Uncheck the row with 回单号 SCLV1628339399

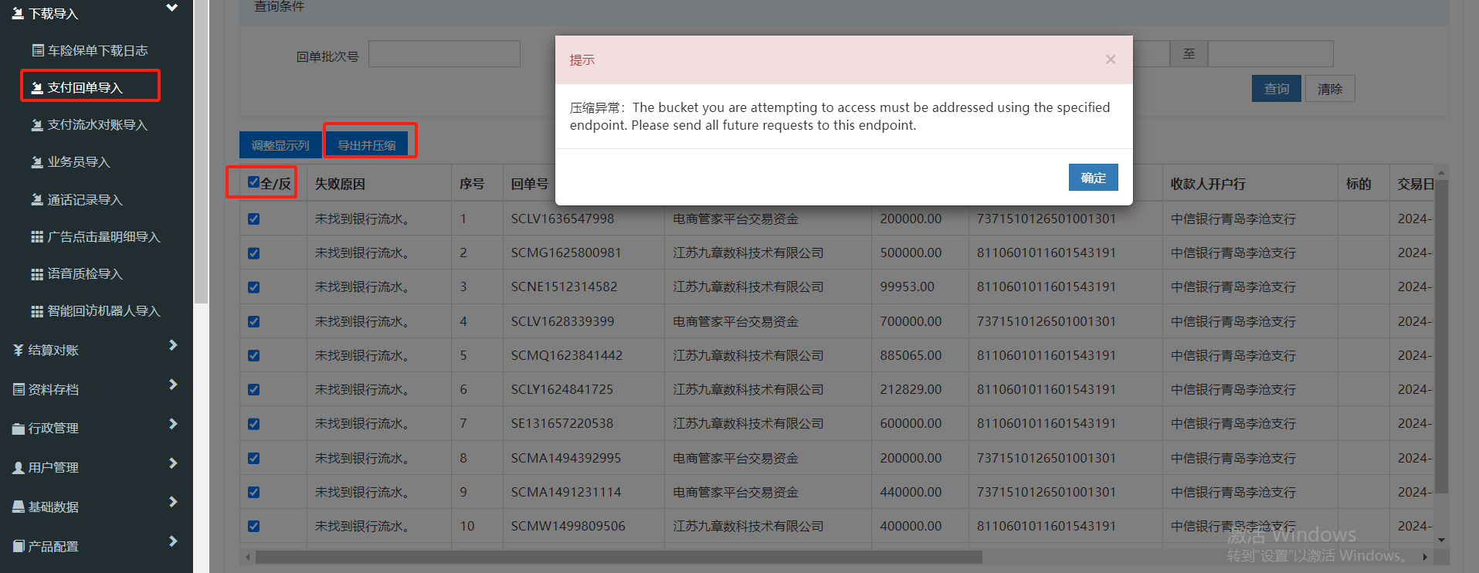[253, 321]
